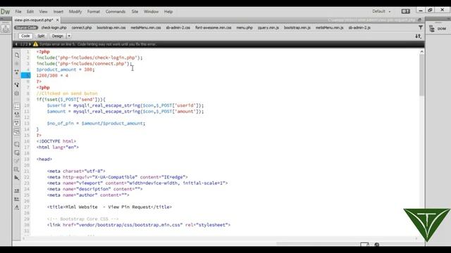This screenshot has width=451, height=253.
Task: Click the restore document icon beside file path
Action: point(419,20)
